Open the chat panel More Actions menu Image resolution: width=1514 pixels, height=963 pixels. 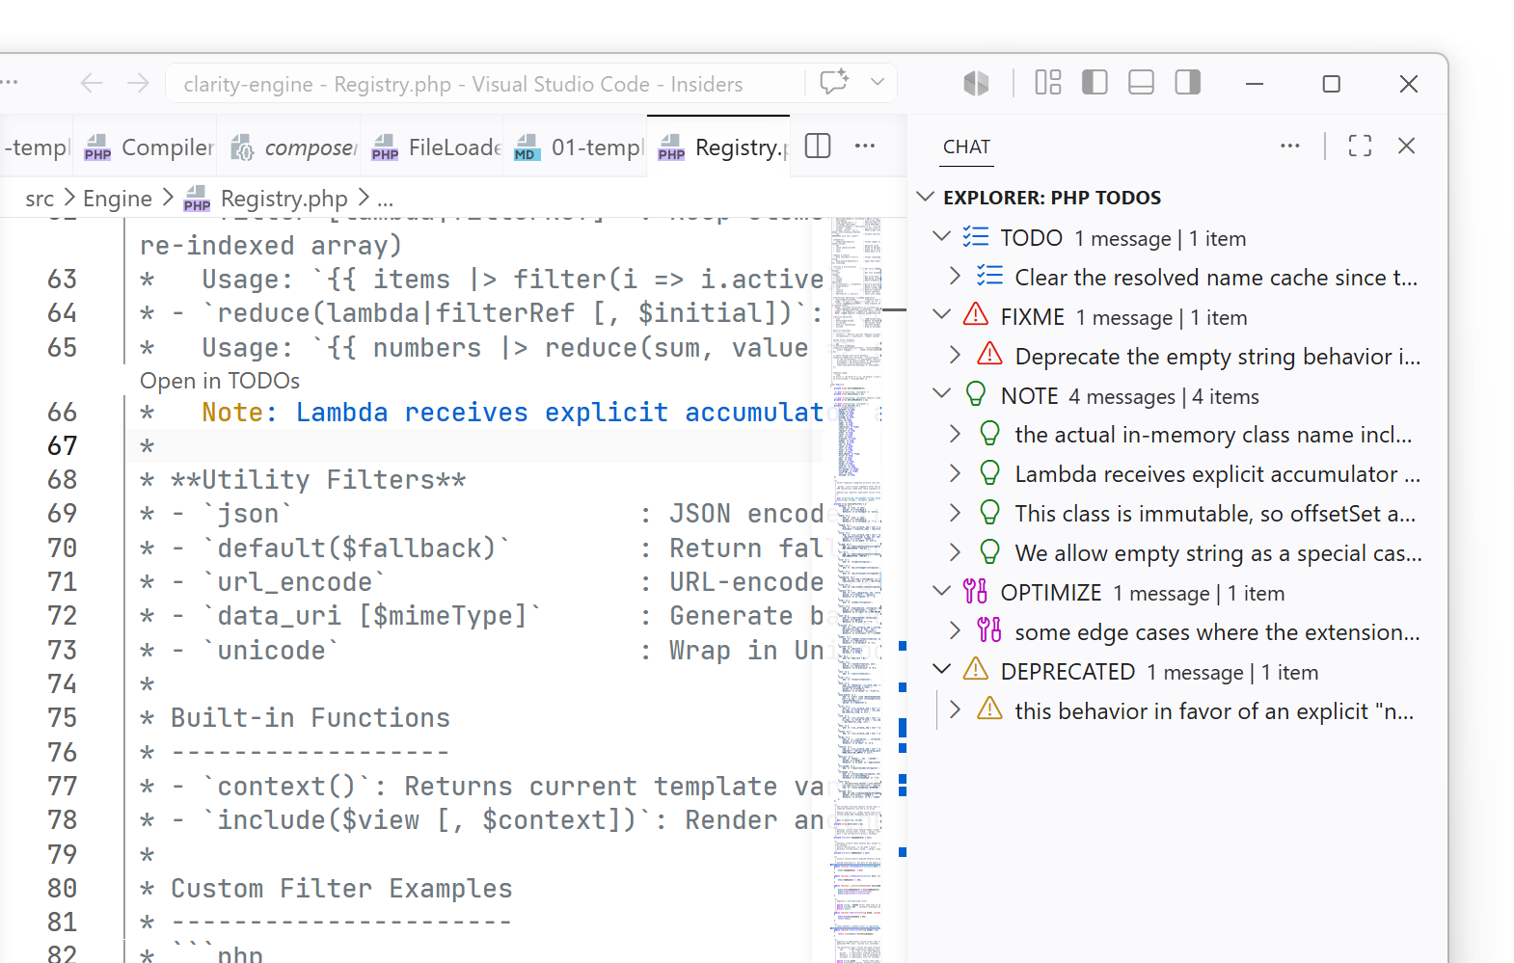(1290, 146)
